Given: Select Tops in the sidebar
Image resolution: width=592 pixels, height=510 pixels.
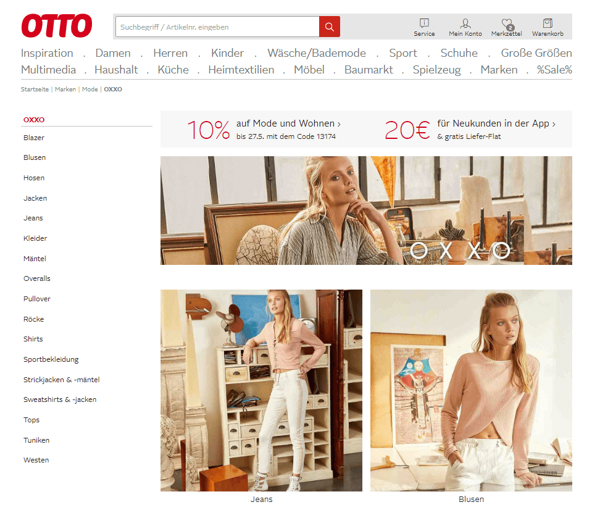Looking at the screenshot, I should pos(31,419).
